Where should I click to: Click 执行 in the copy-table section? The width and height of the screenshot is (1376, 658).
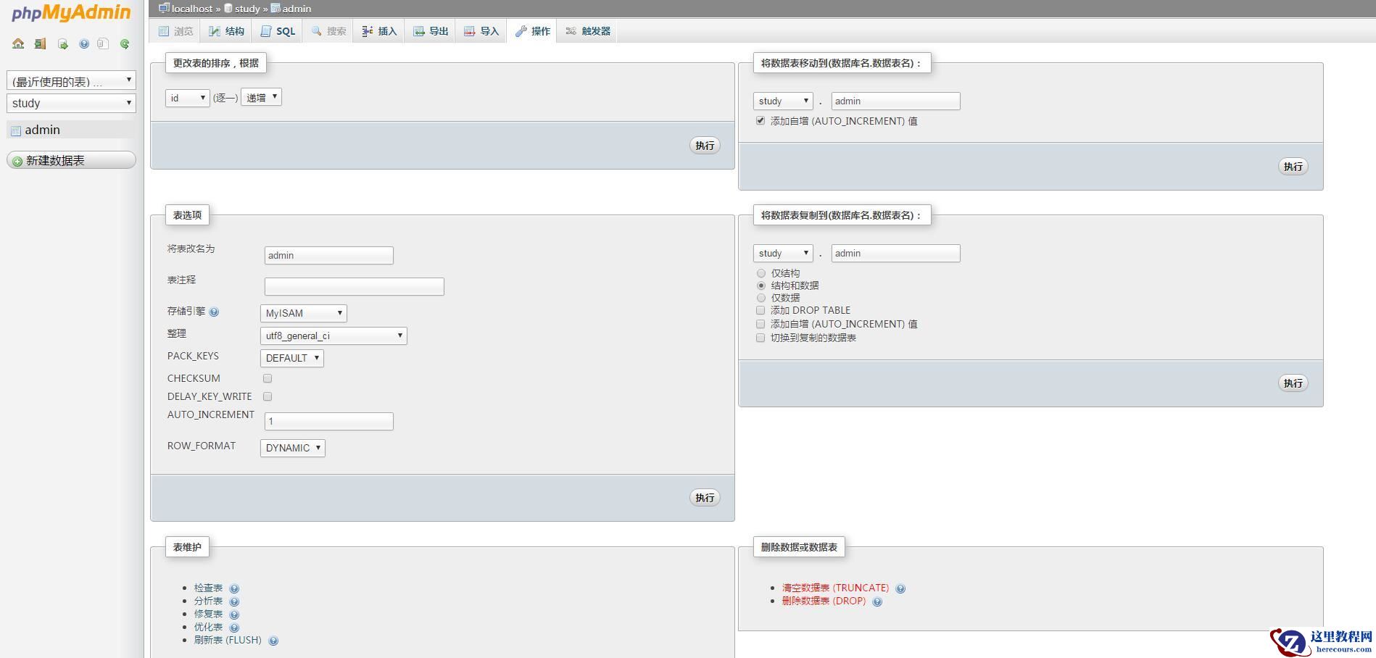(1293, 383)
